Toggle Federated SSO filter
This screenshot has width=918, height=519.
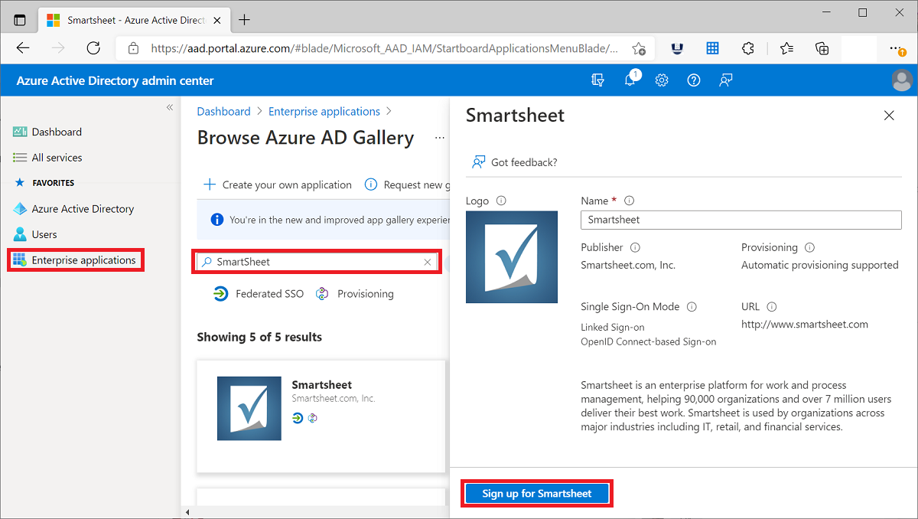[259, 294]
